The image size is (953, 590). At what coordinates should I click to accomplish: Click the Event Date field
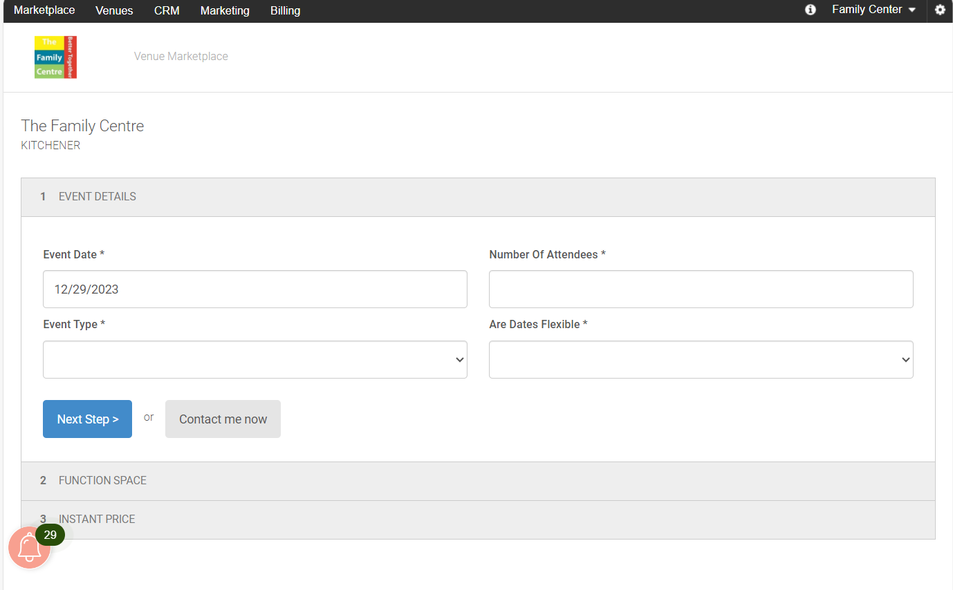click(x=255, y=289)
